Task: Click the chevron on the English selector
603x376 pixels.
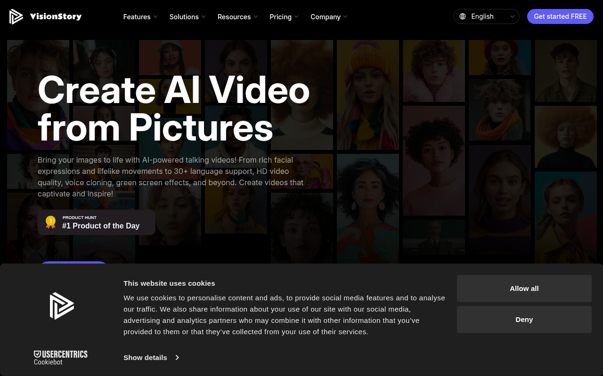Action: (x=512, y=16)
